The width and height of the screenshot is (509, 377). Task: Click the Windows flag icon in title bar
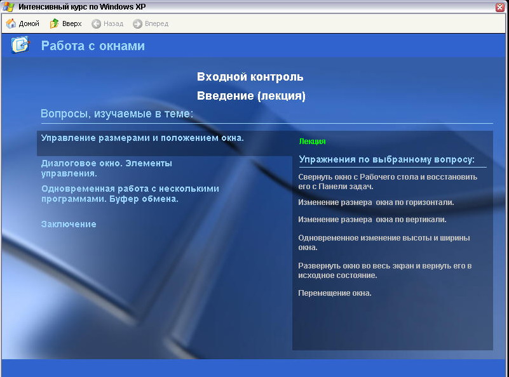click(x=8, y=6)
